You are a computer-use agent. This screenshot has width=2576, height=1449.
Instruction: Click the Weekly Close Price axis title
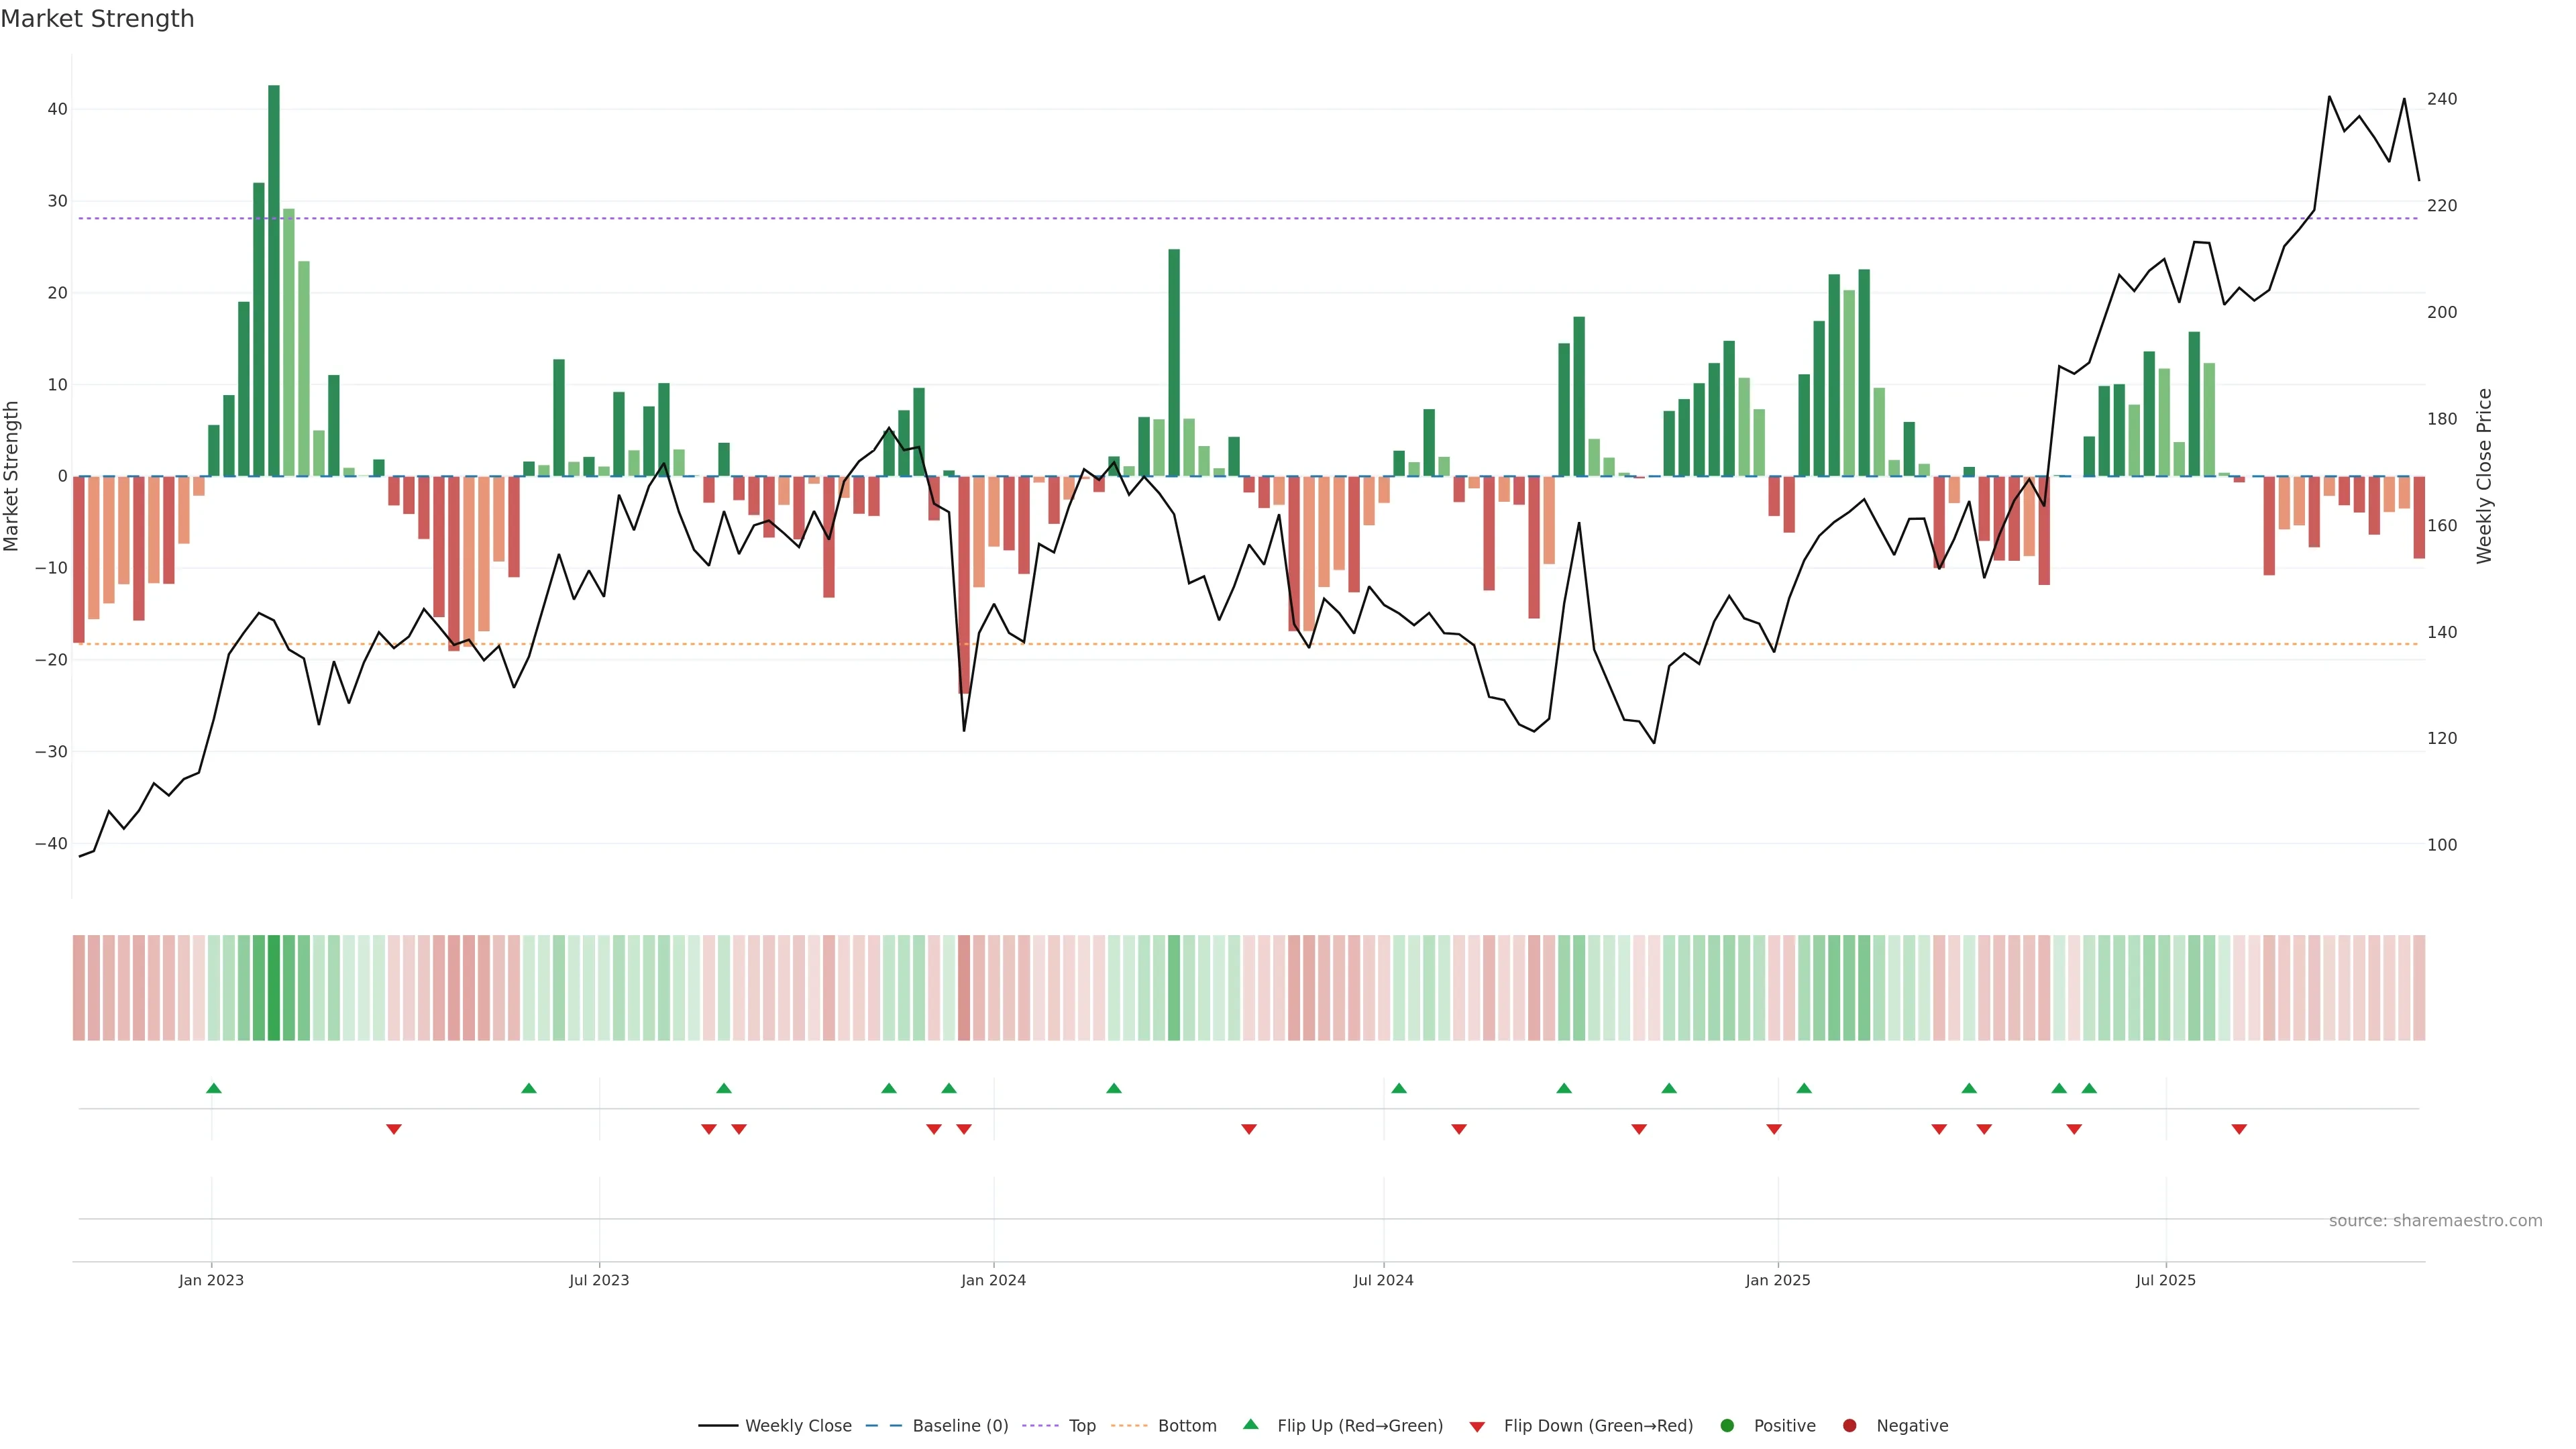click(x=2484, y=476)
